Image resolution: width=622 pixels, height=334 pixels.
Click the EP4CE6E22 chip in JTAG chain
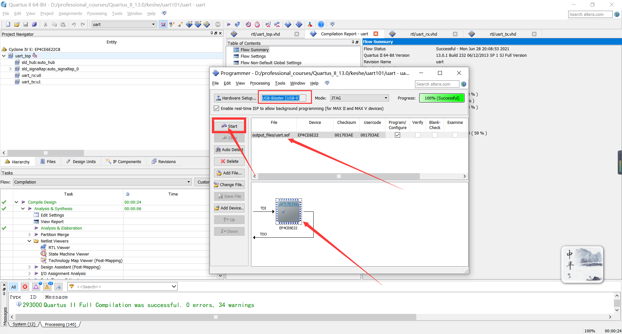[289, 211]
